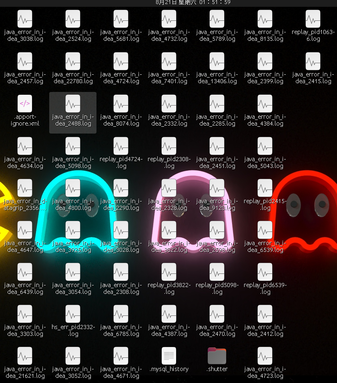This screenshot has width=337, height=383.
Task: Select java_error_in_idea_5043.log icon
Action: (265, 146)
